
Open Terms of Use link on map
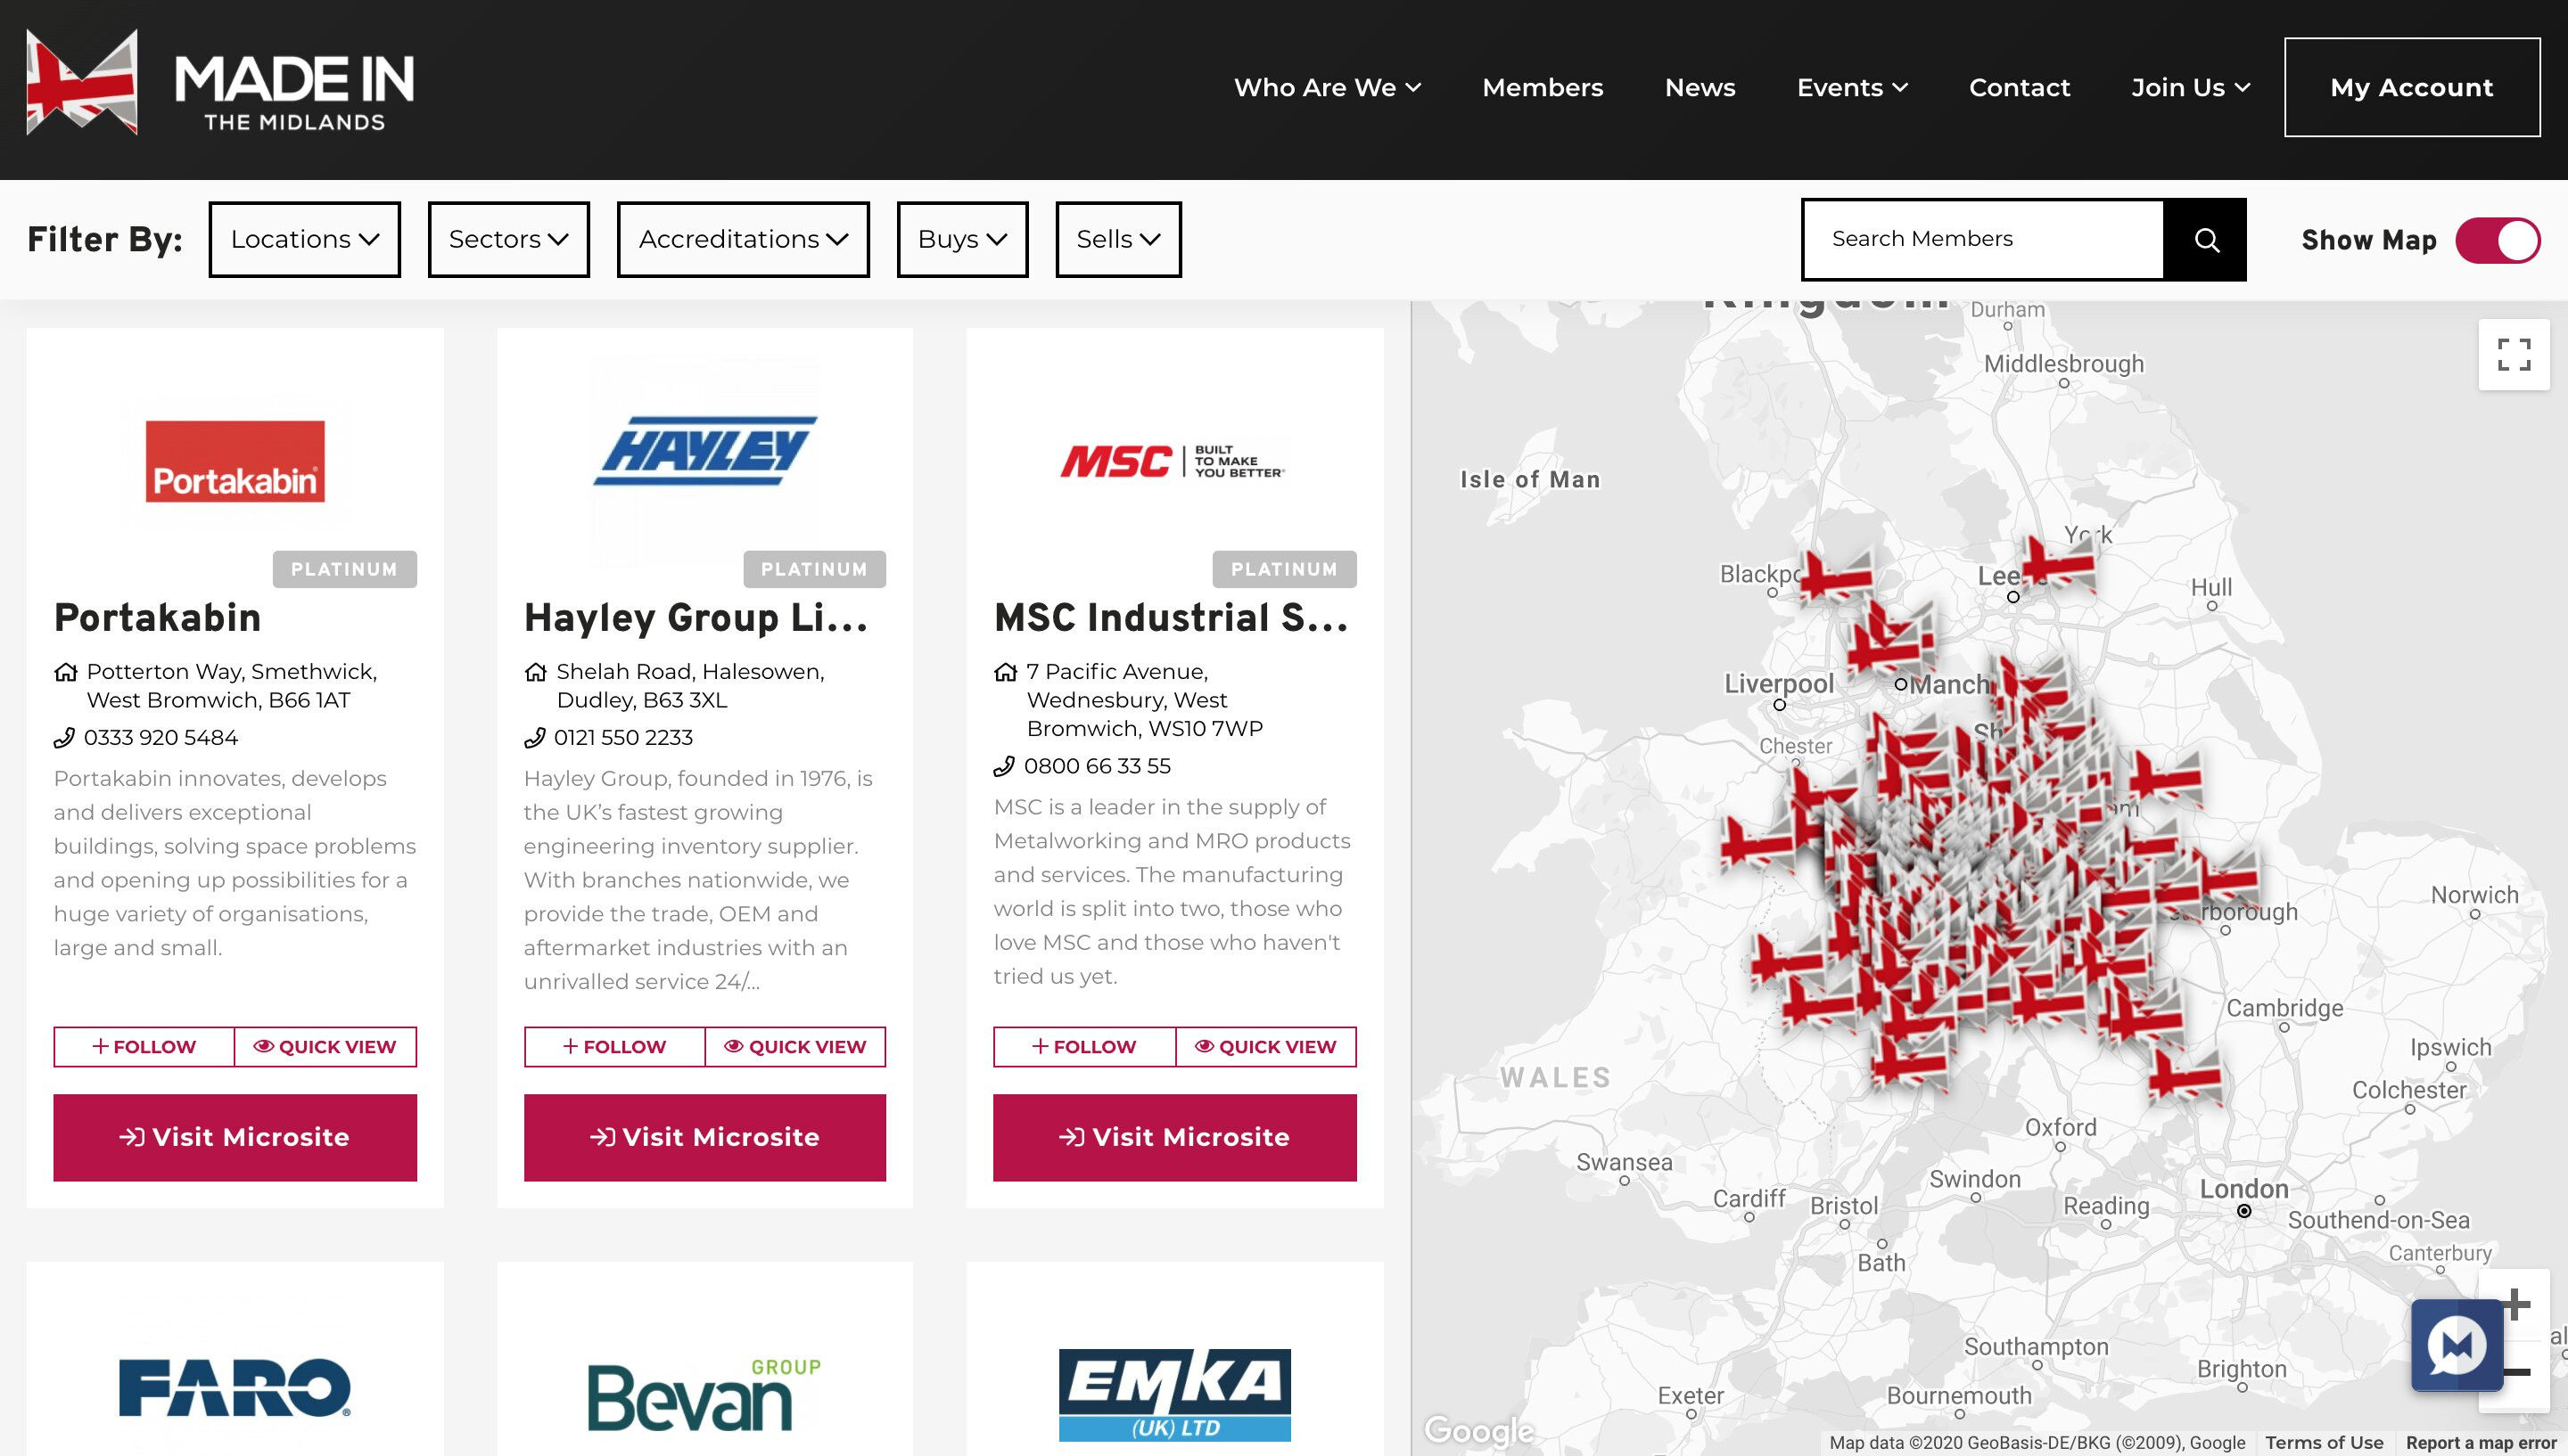coord(2324,1442)
